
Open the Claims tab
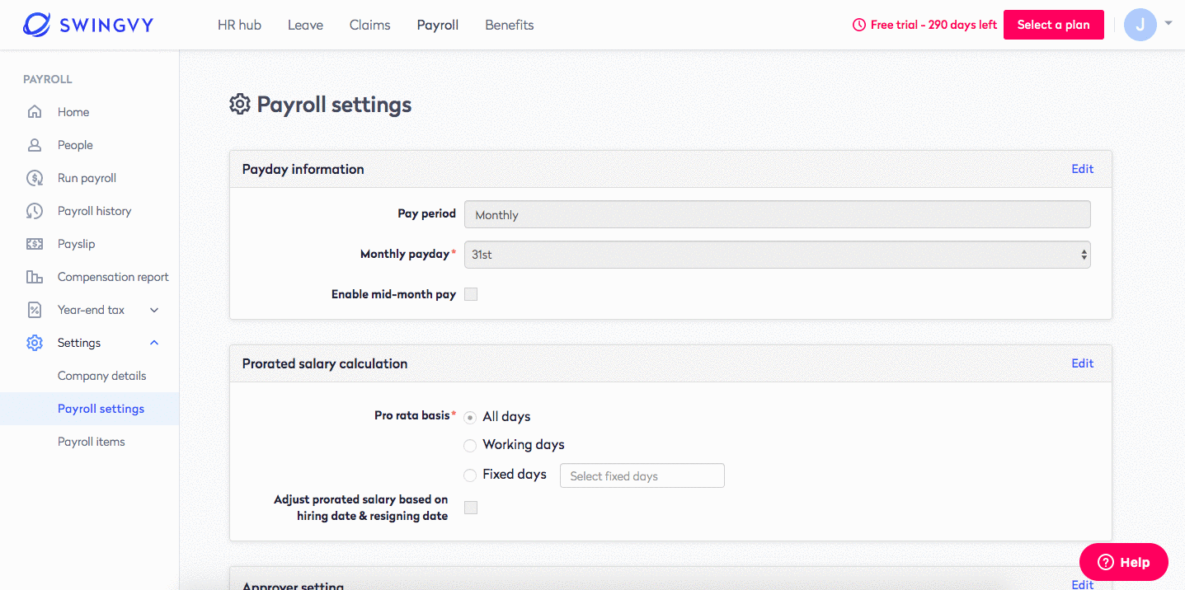[x=370, y=25]
